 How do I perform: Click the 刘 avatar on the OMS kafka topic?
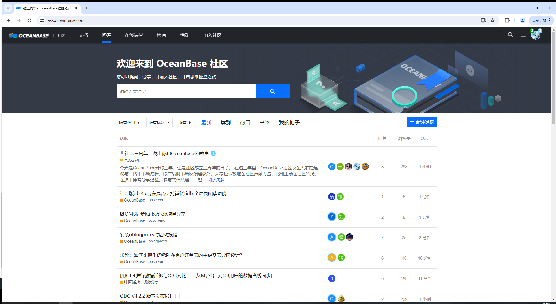click(x=341, y=217)
